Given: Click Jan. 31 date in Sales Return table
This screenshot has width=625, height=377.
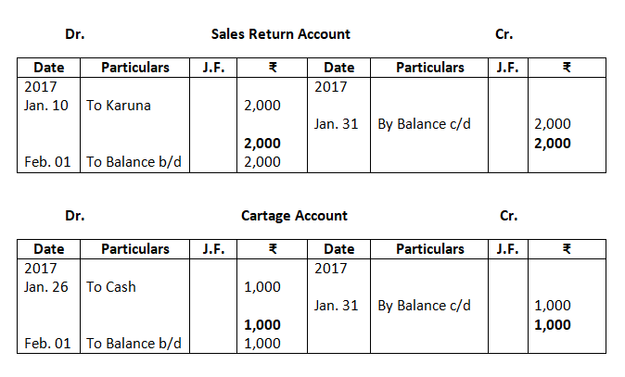Looking at the screenshot, I should (337, 123).
